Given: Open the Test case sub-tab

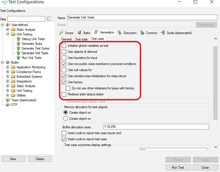Looking at the screenshot, I should point(97,39).
